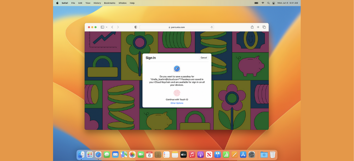Screen dimensions: 354x161
Task: Open Messages from the Dock
Action: pyautogui.click(x=107, y=154)
